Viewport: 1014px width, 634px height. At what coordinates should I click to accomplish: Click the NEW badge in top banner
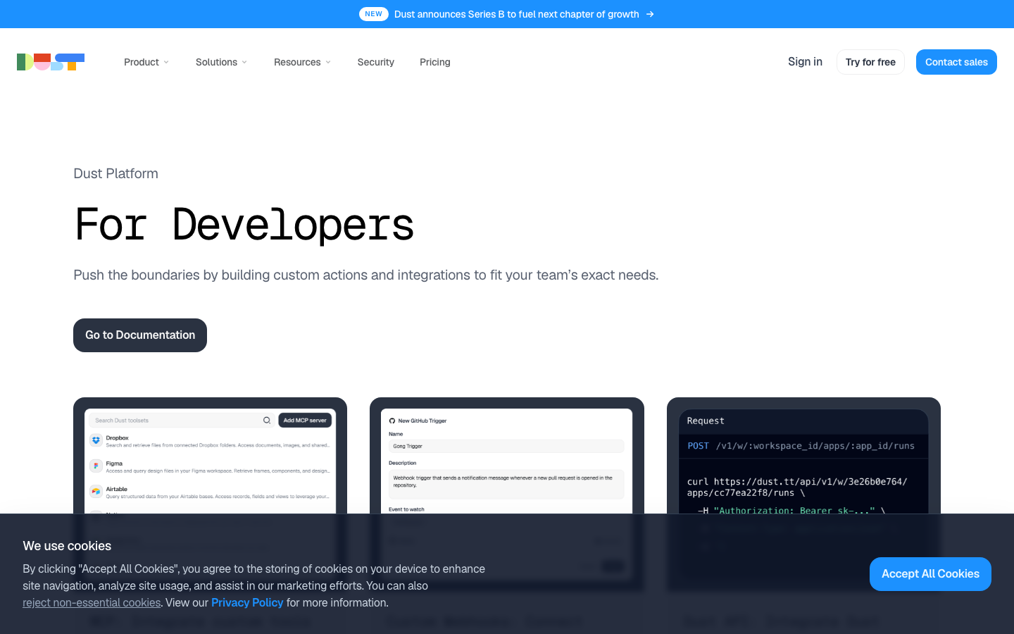point(374,14)
